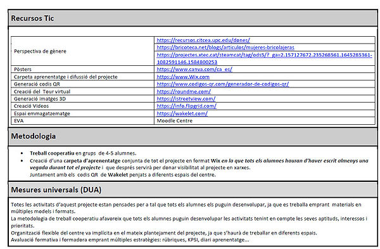Viewport: 380px width, 249px height.
Task: Select 'Carpeta aprenentatge i difussió del projecte' cell
Action: pyautogui.click(x=82, y=77)
